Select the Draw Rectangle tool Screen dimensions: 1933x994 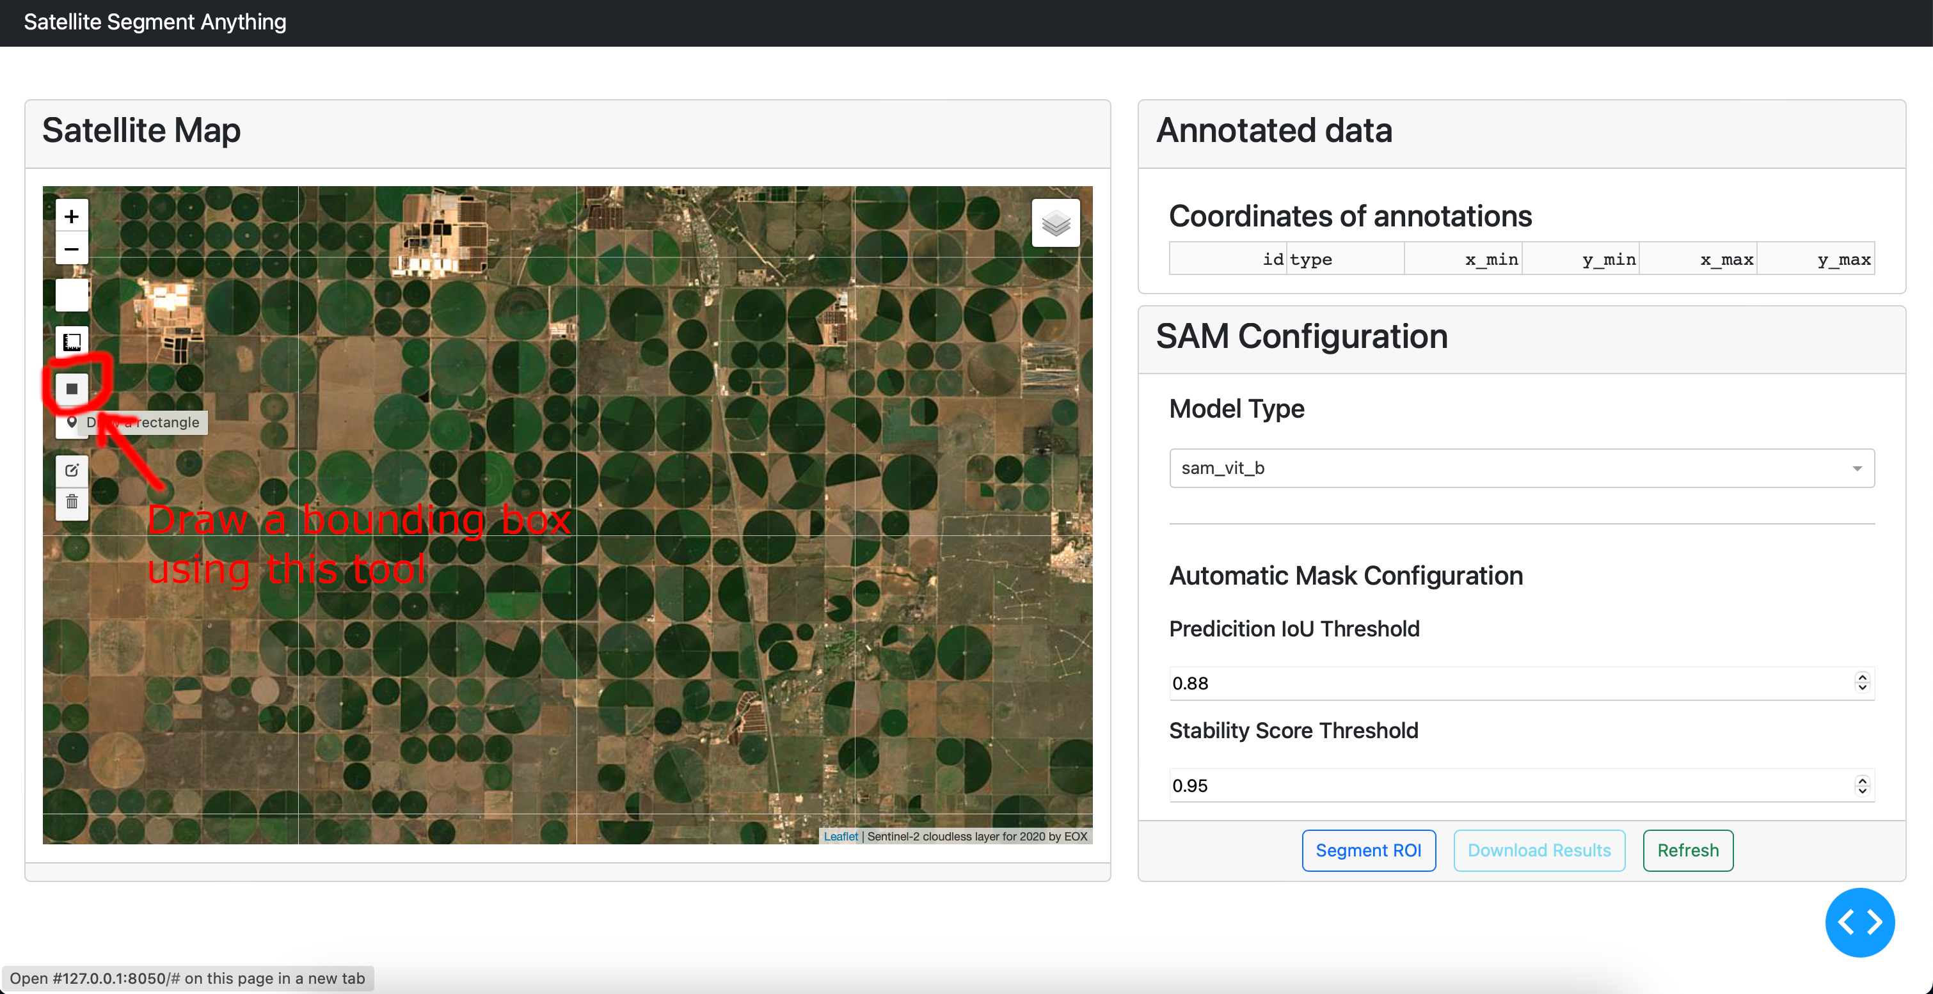pyautogui.click(x=72, y=388)
